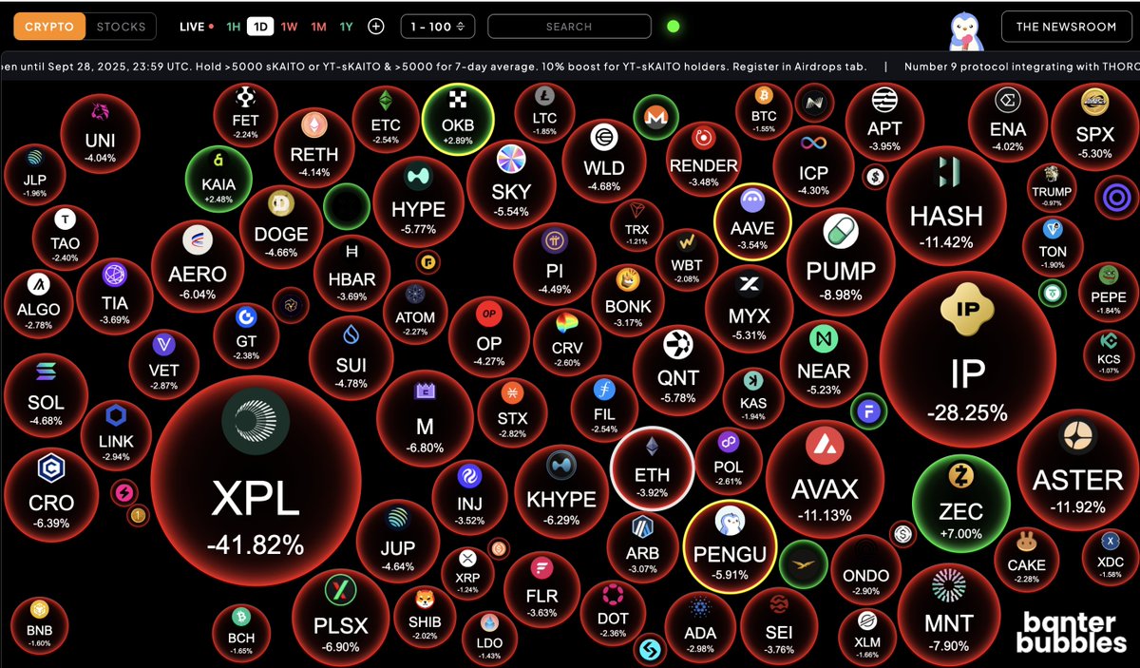Open the DOGE bubble
This screenshot has height=668, width=1140.
[x=281, y=227]
